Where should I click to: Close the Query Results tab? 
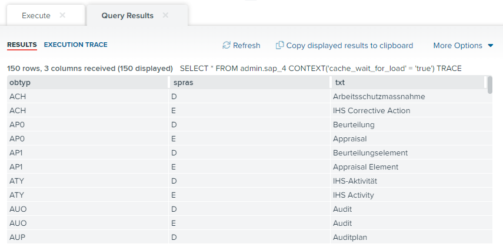165,15
